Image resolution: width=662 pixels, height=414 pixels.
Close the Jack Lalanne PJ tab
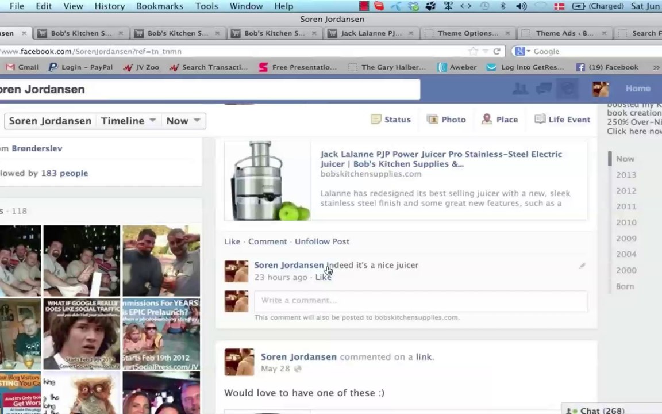pos(410,33)
